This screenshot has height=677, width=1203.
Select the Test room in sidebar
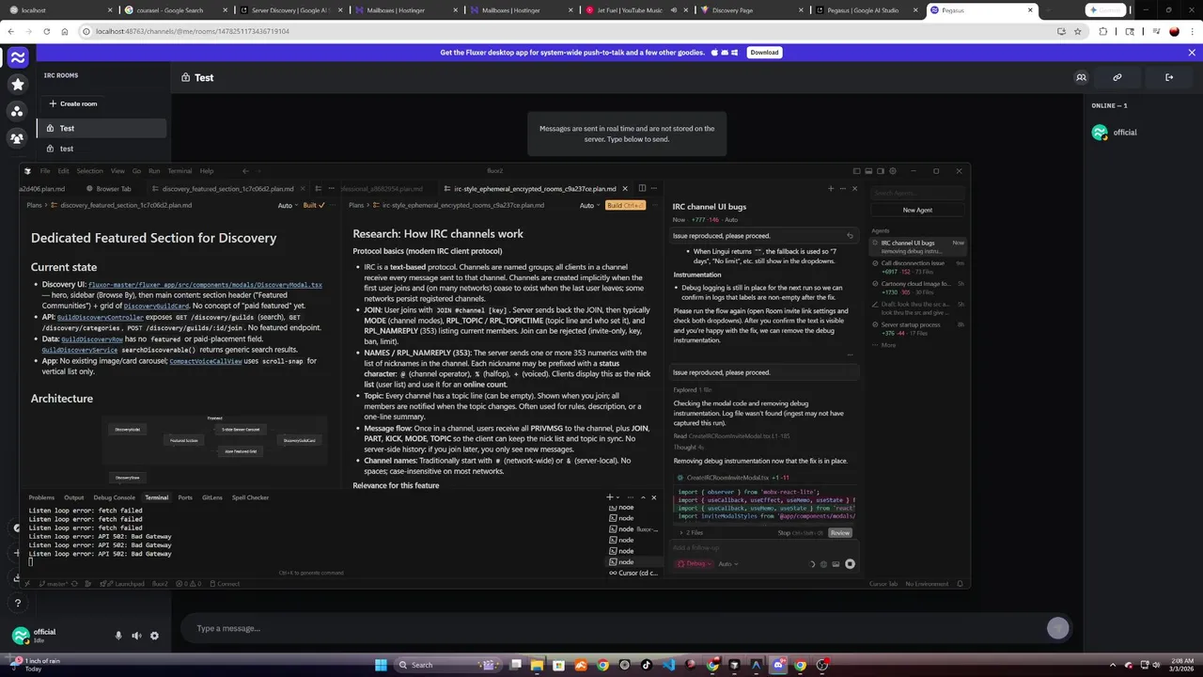click(x=102, y=128)
